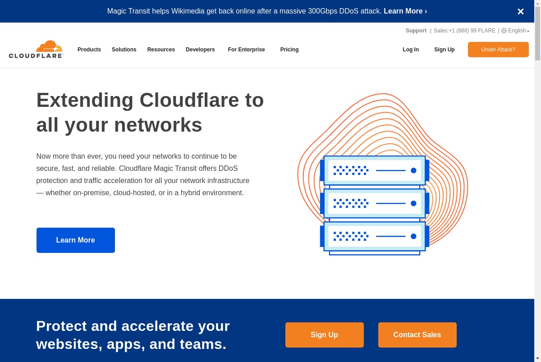Follow Learn More link in top banner
This screenshot has height=362, width=541.
tap(405, 11)
